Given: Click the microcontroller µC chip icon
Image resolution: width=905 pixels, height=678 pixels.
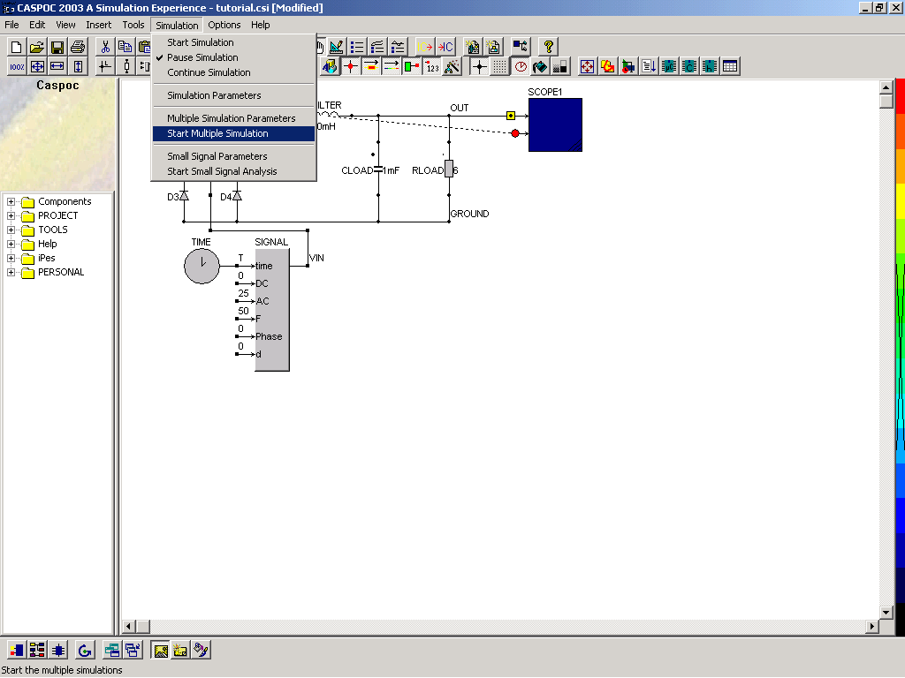Looking at the screenshot, I should [668, 66].
